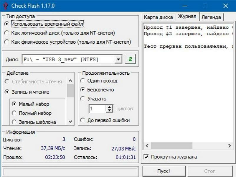Click down arrow of Действие list scrollbar
Viewport: 236px width, 177px height.
[x=70, y=122]
